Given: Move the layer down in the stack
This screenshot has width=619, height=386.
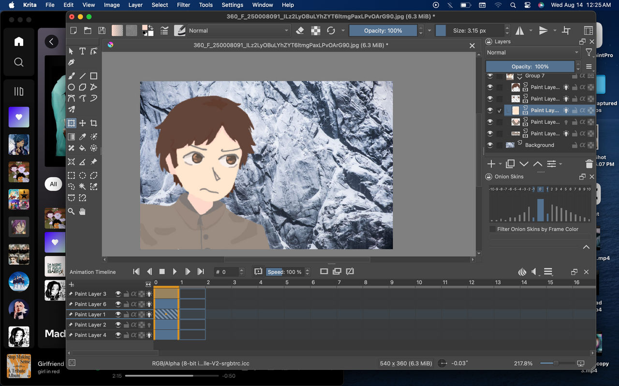Looking at the screenshot, I should click(524, 164).
